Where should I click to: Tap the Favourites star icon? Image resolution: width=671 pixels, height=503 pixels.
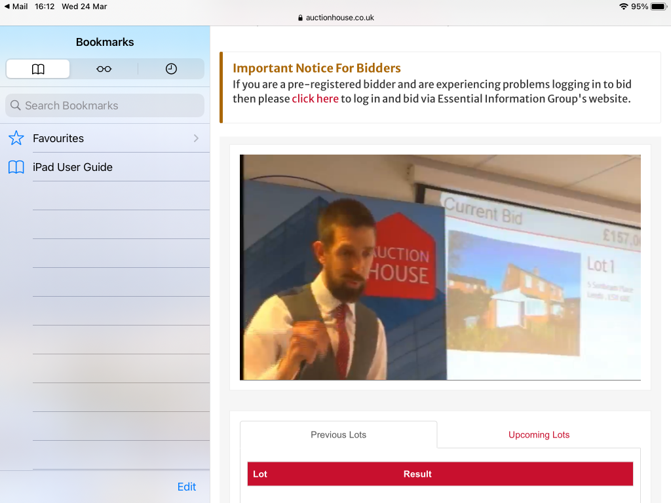[x=16, y=138]
